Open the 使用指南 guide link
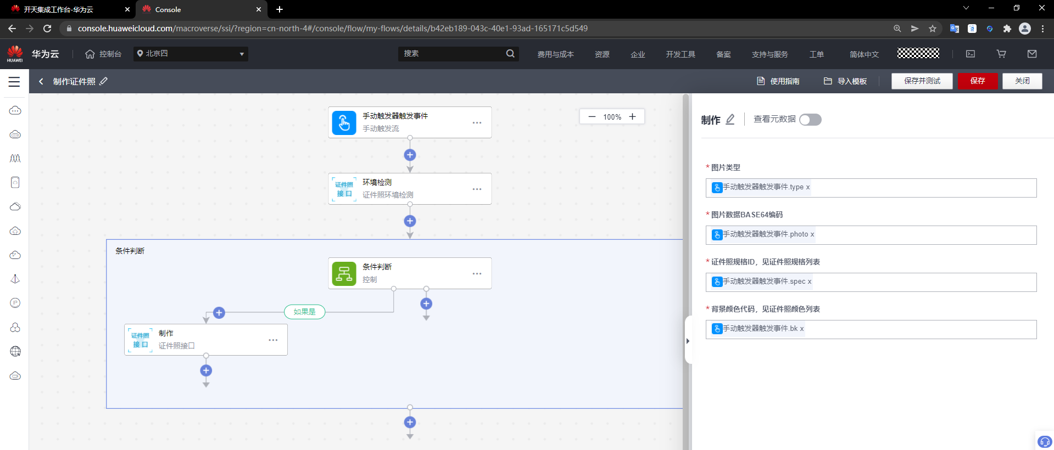Viewport: 1054px width, 450px height. (778, 81)
